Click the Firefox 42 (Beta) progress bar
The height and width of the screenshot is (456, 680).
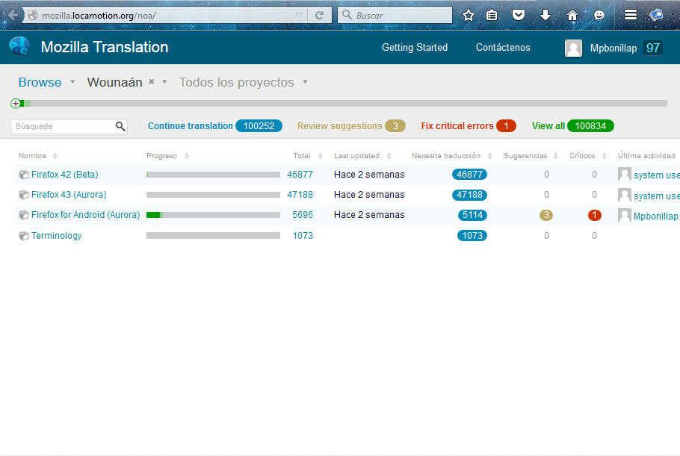pyautogui.click(x=213, y=175)
